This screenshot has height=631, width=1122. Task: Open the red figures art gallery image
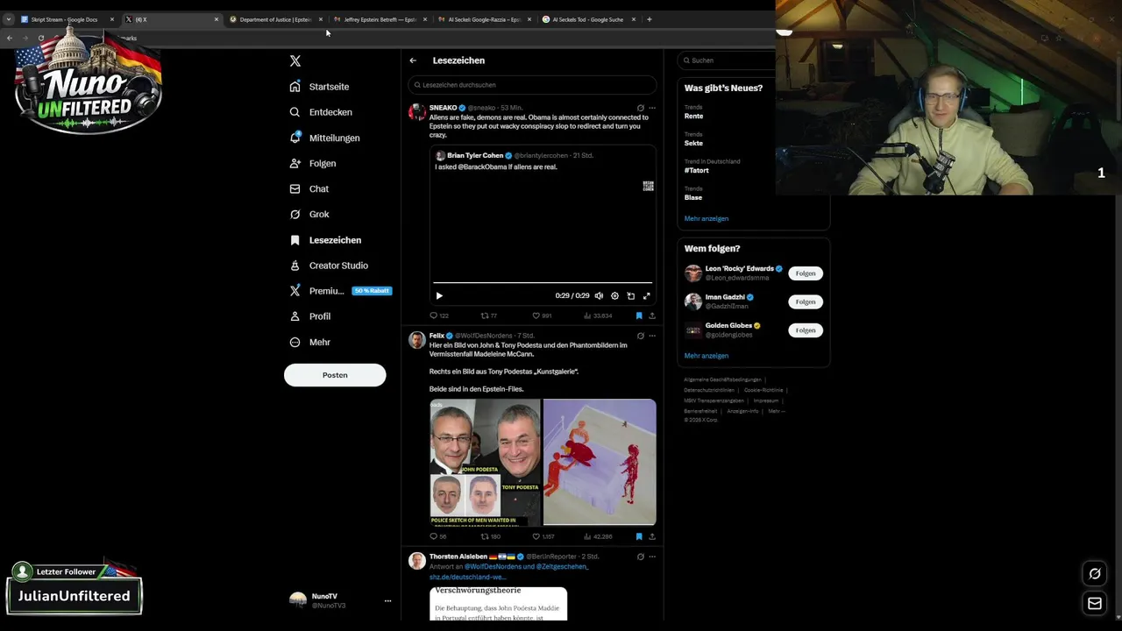pos(600,462)
